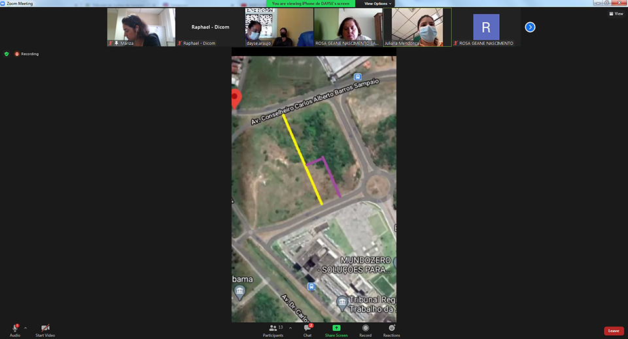Image resolution: width=628 pixels, height=339 pixels.
Task: Open the Participants panel
Action: (274, 328)
